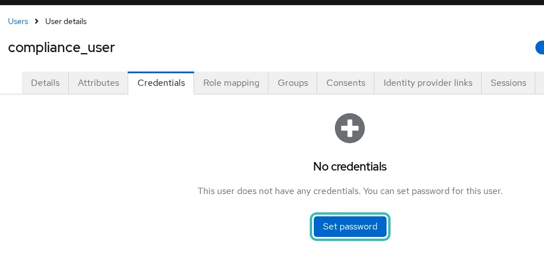Click the Set password button
This screenshot has height=269, width=544.
(350, 227)
